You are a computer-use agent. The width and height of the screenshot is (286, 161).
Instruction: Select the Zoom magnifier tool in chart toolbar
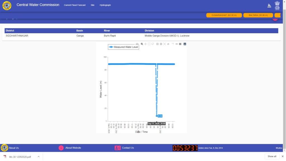tap(142, 44)
